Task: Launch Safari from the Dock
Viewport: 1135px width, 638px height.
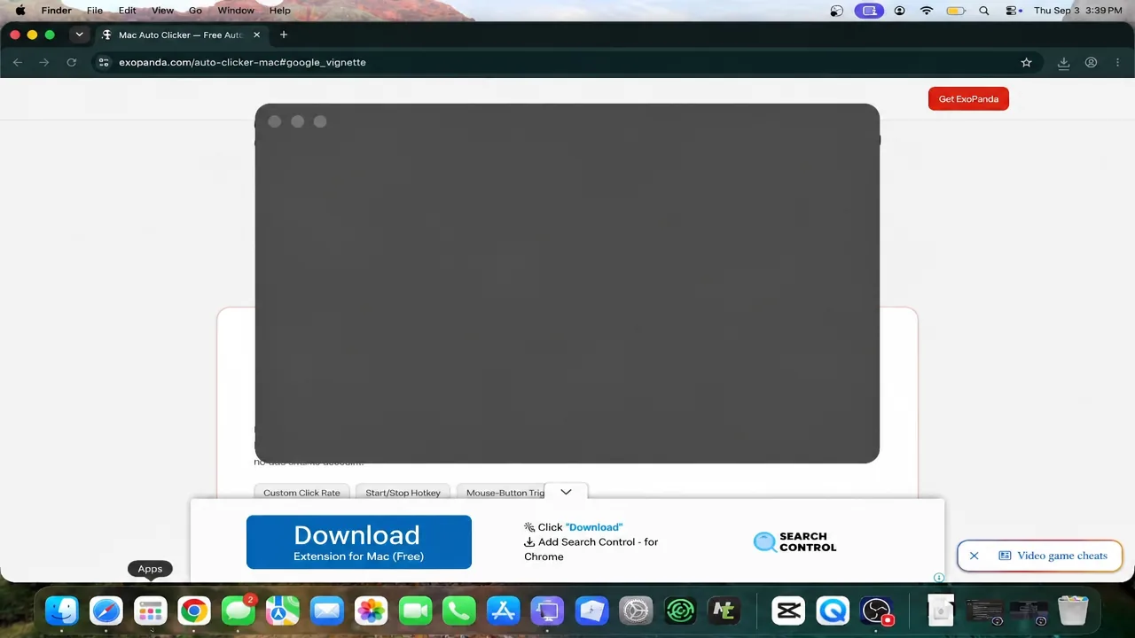Action: click(106, 611)
